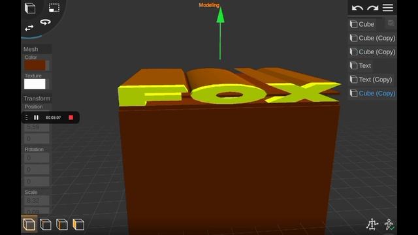Edit the third Position value field
The image size is (418, 235).
coord(37,138)
